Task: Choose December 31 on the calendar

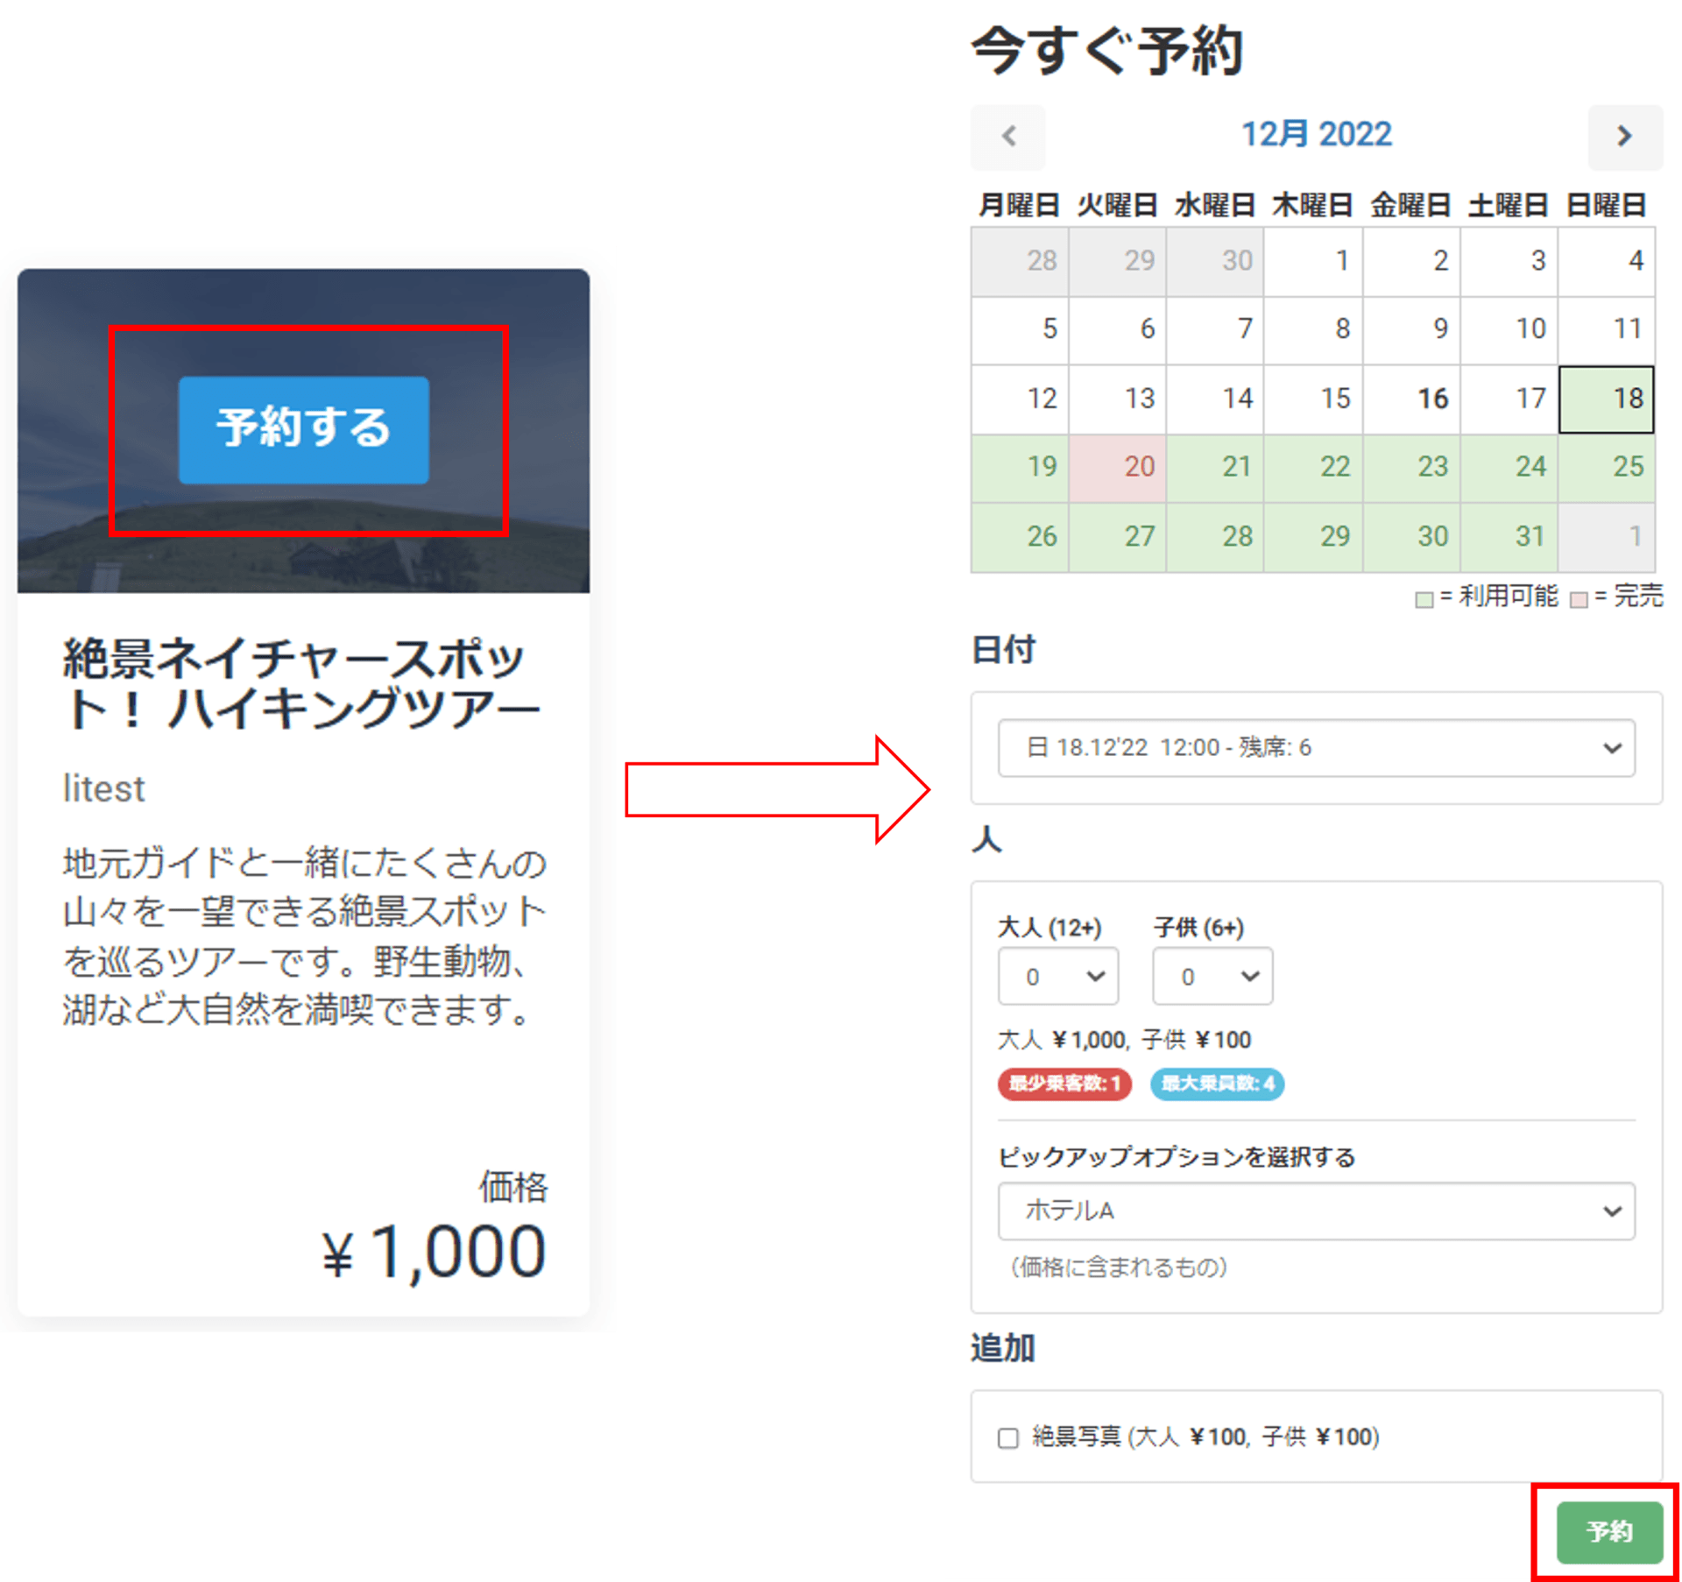Action: pos(1509,536)
